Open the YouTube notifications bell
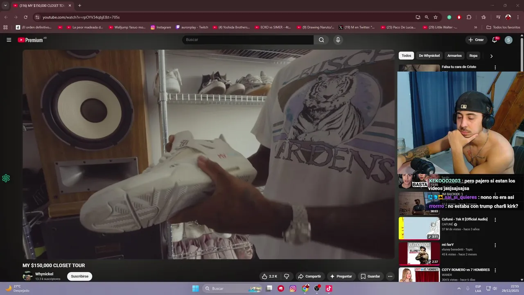This screenshot has height=295, width=524. coord(495,40)
